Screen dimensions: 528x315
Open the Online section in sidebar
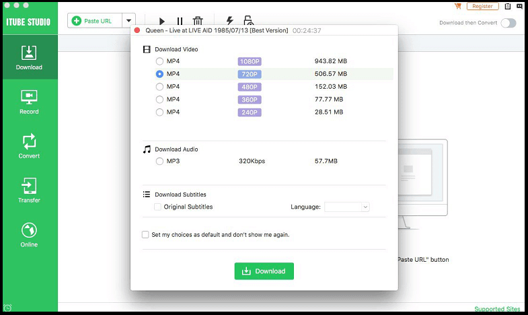[29, 235]
